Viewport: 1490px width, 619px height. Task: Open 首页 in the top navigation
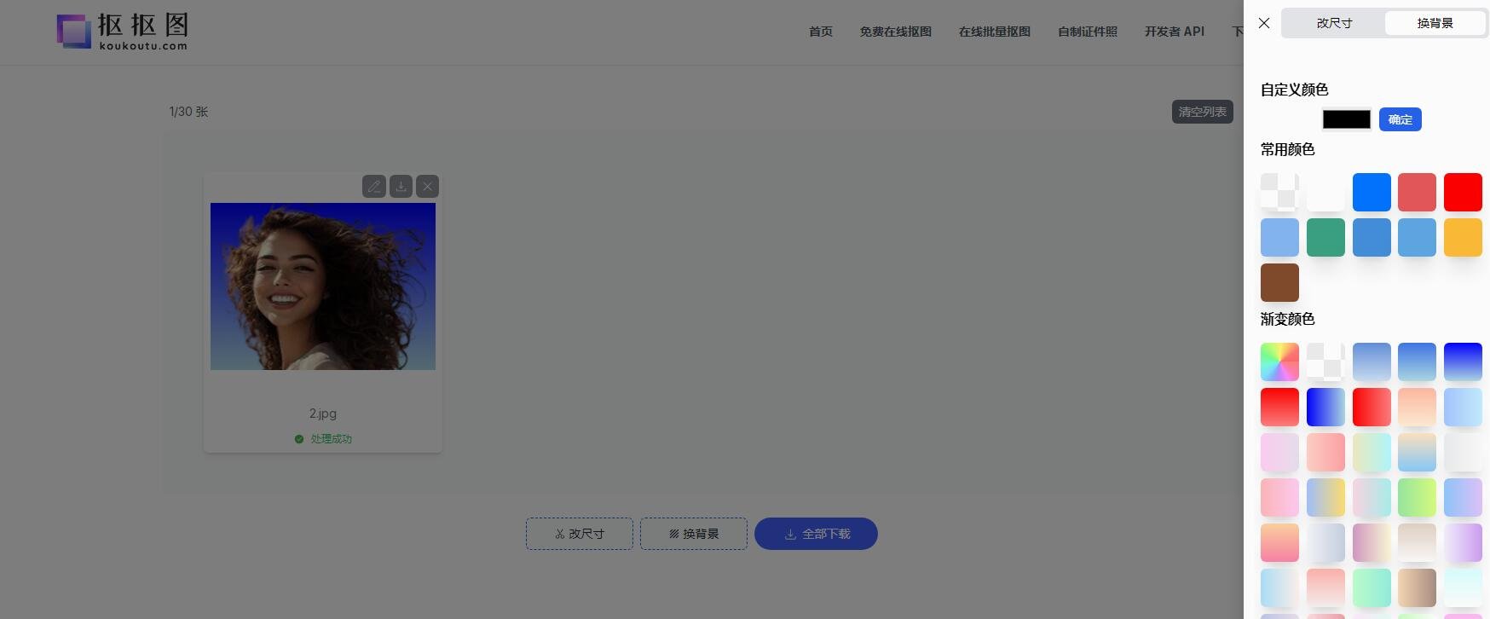click(820, 32)
